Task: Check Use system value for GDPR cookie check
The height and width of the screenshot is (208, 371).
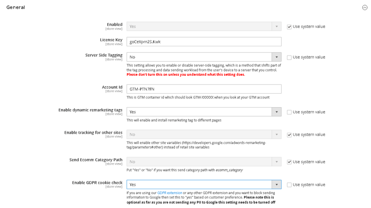Action: [289, 185]
